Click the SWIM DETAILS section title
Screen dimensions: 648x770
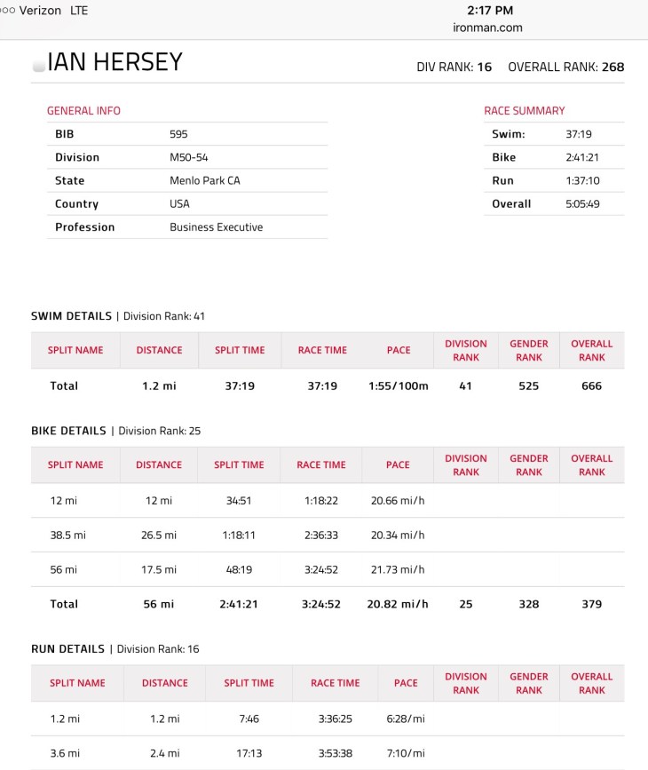(x=72, y=316)
